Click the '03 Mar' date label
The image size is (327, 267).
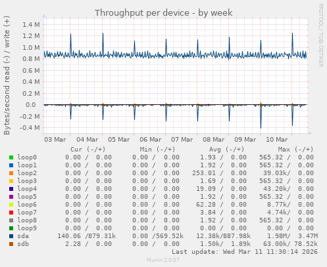click(55, 140)
